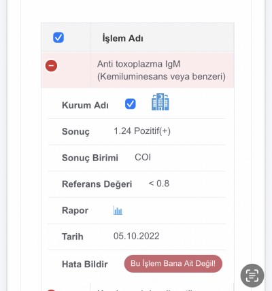Click the date 05.10.2022

[137, 236]
